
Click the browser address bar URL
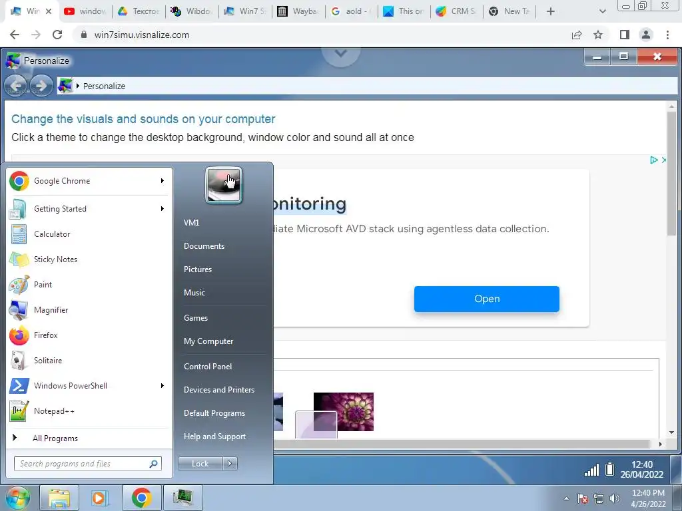pyautogui.click(x=142, y=35)
